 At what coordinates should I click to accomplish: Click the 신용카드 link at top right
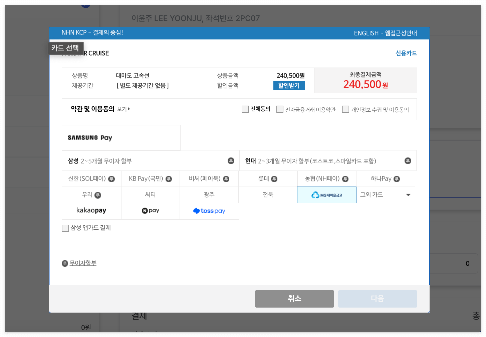406,53
